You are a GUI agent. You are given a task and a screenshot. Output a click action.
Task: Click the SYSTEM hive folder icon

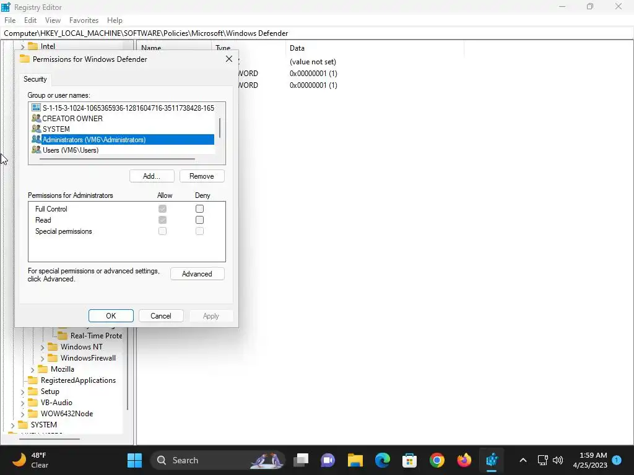[x=23, y=425]
